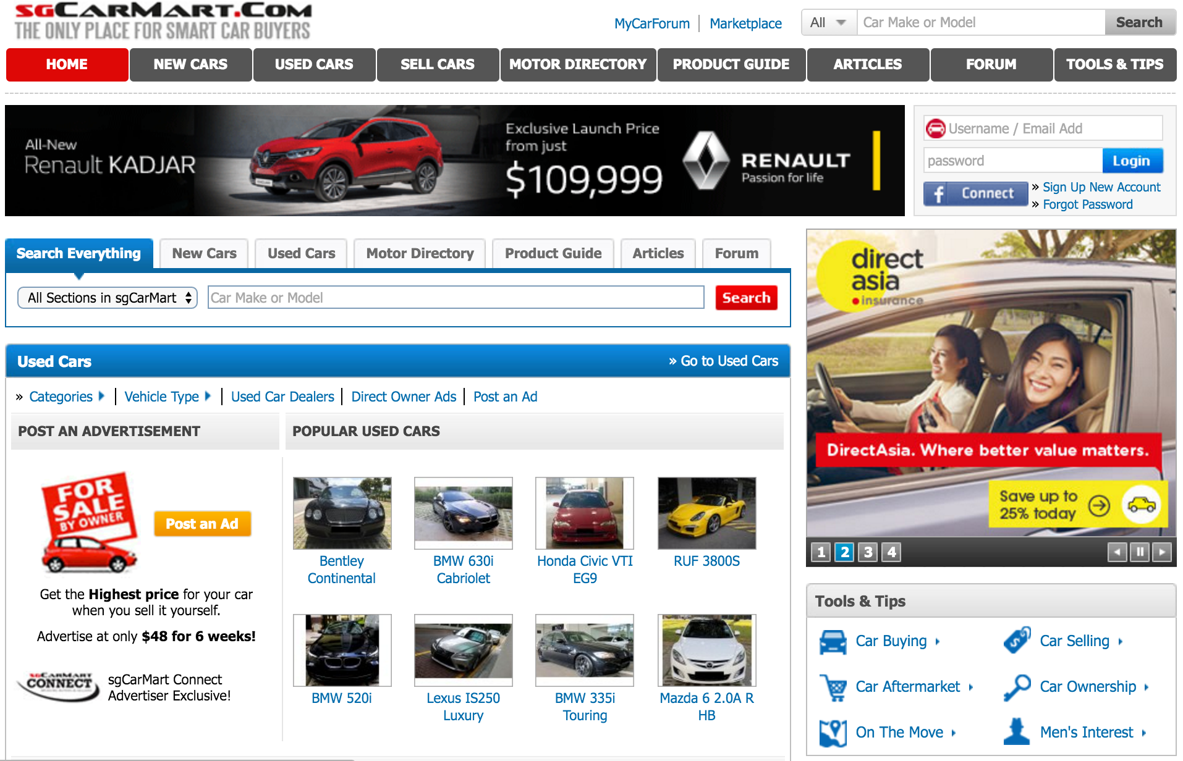
Task: Open All Sections in sgCarMart dropdown
Action: (x=108, y=298)
